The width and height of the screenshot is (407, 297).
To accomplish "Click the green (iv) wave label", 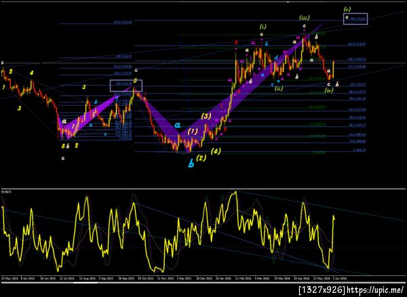I will 328,91.
